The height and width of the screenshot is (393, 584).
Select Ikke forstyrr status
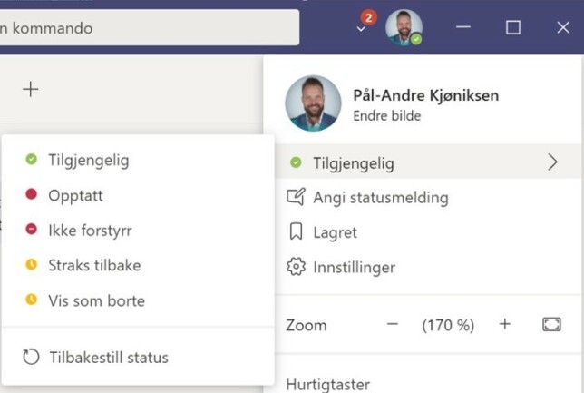pos(138,230)
